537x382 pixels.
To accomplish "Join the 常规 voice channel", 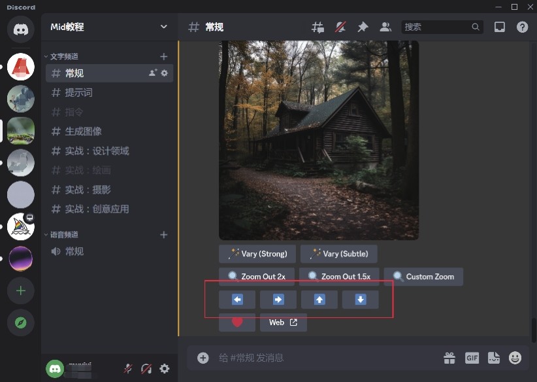I will (109, 251).
